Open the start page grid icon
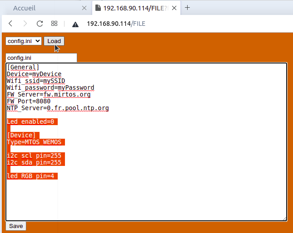This screenshot has height=233, width=293. tap(54, 24)
